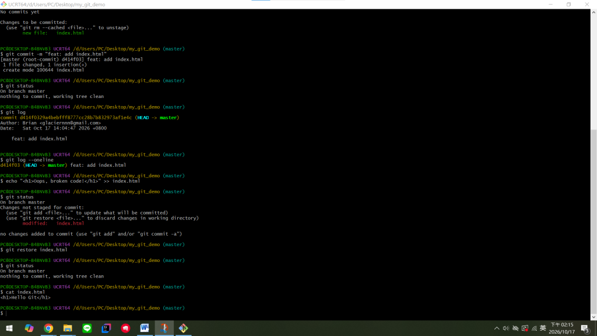This screenshot has height=336, width=597.
Task: Click the 'cat index.html' command
Action: tap(23, 292)
